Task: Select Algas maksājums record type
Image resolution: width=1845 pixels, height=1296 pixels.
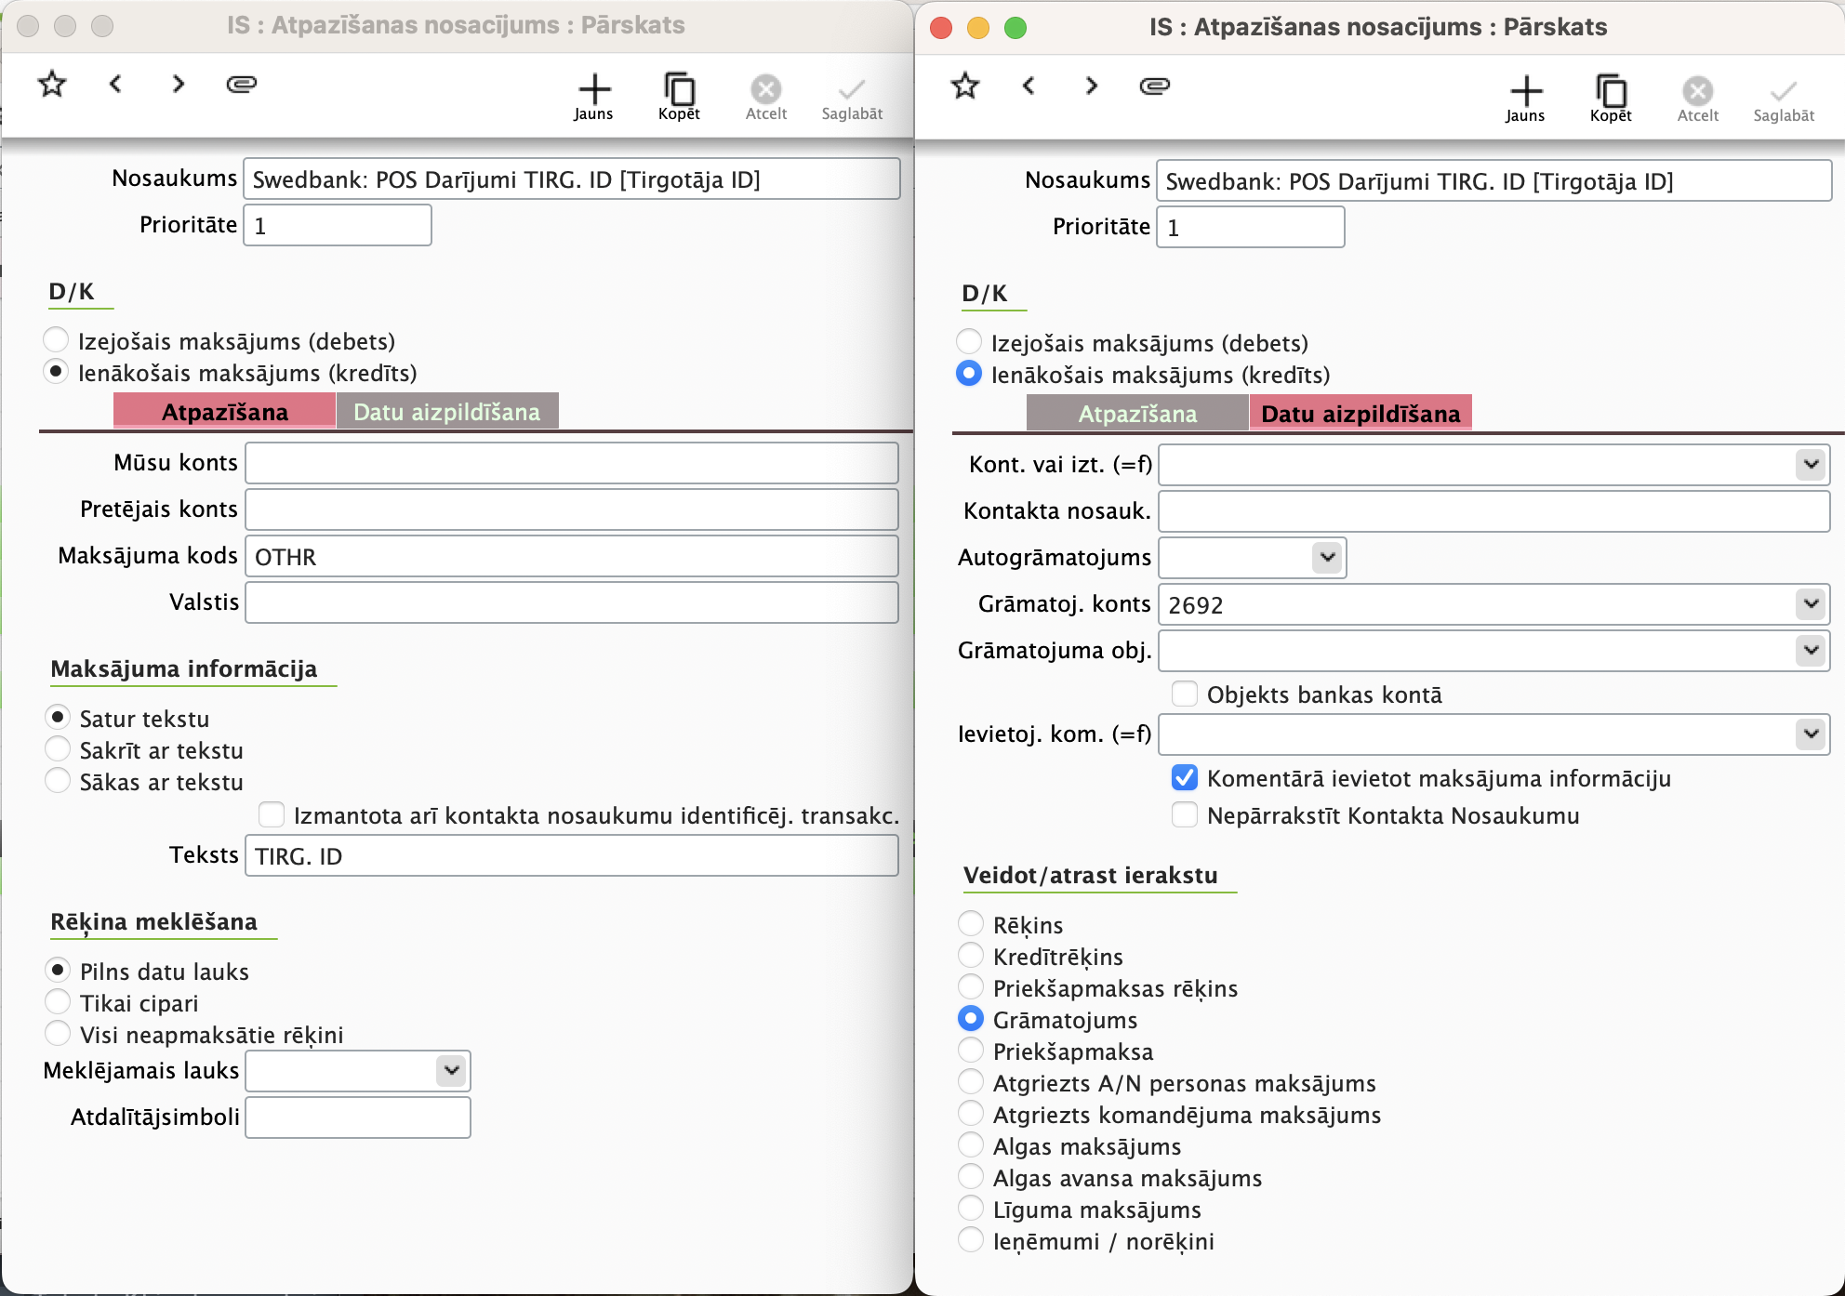Action: tap(971, 1145)
